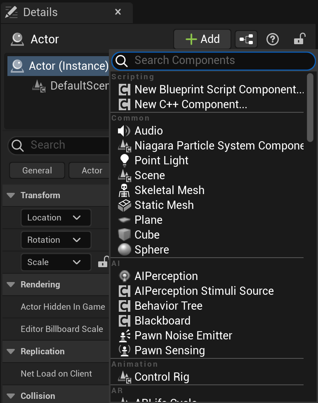Click the AIPerception component icon
The width and height of the screenshot is (318, 403).
[x=124, y=276]
